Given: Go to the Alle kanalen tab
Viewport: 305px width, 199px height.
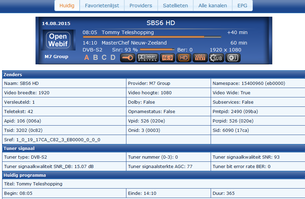Looking at the screenshot, I should click(213, 6).
